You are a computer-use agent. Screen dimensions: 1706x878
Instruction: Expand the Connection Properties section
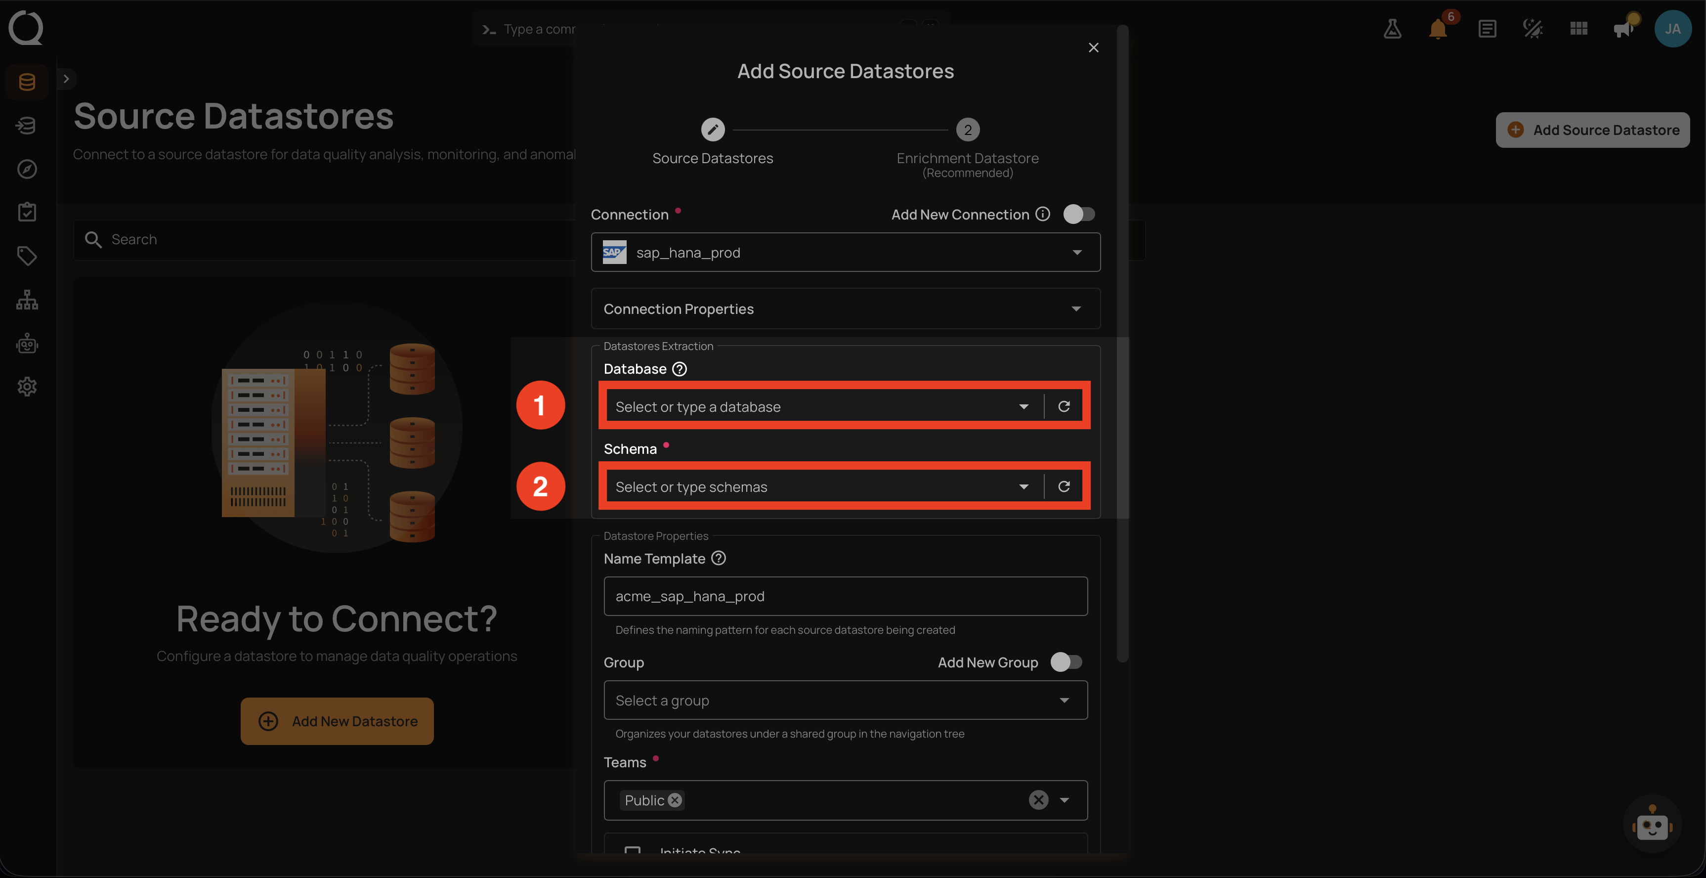tap(846, 309)
